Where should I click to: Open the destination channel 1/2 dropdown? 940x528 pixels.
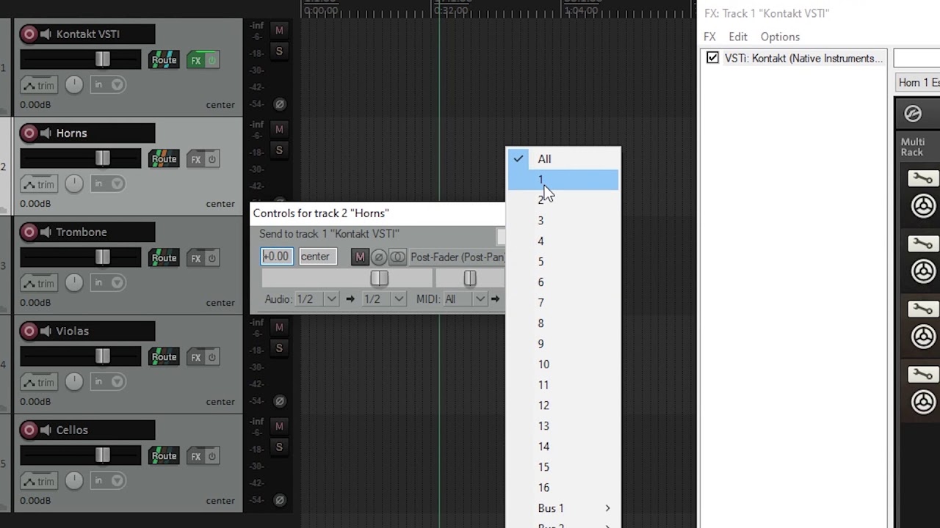(383, 299)
